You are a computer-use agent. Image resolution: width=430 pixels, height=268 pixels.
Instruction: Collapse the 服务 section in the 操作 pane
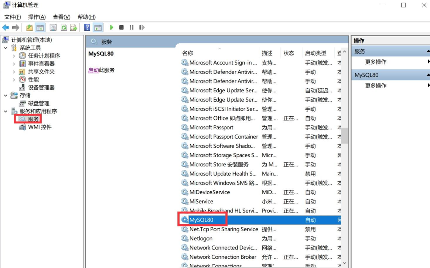click(x=428, y=51)
